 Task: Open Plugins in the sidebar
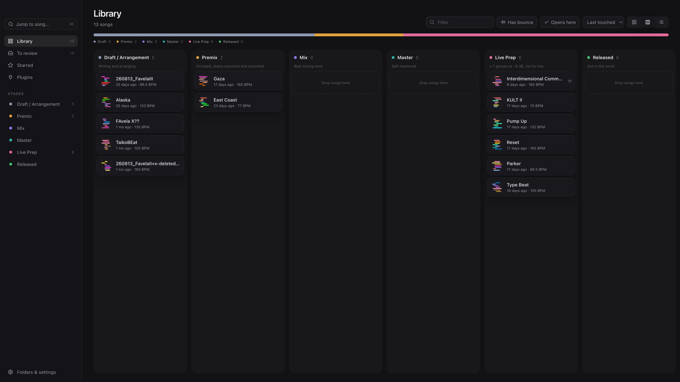41,77
